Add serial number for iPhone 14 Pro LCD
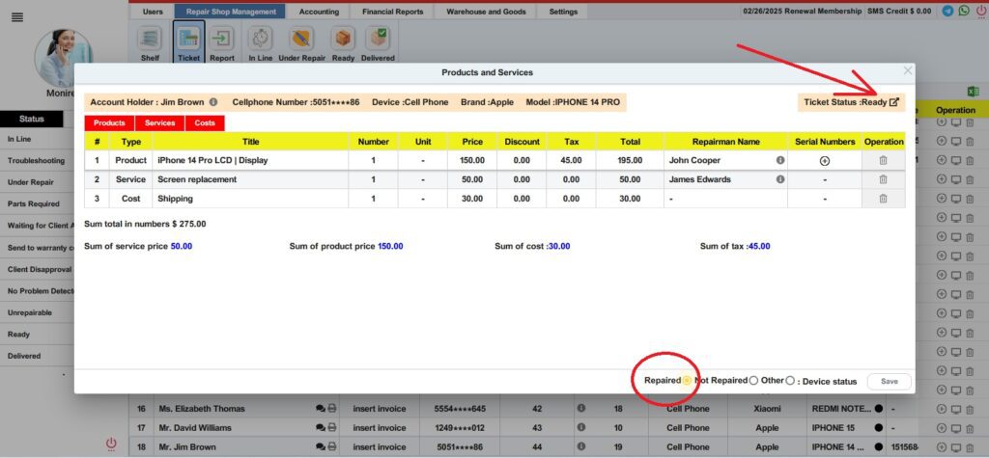This screenshot has width=989, height=458. point(825,161)
